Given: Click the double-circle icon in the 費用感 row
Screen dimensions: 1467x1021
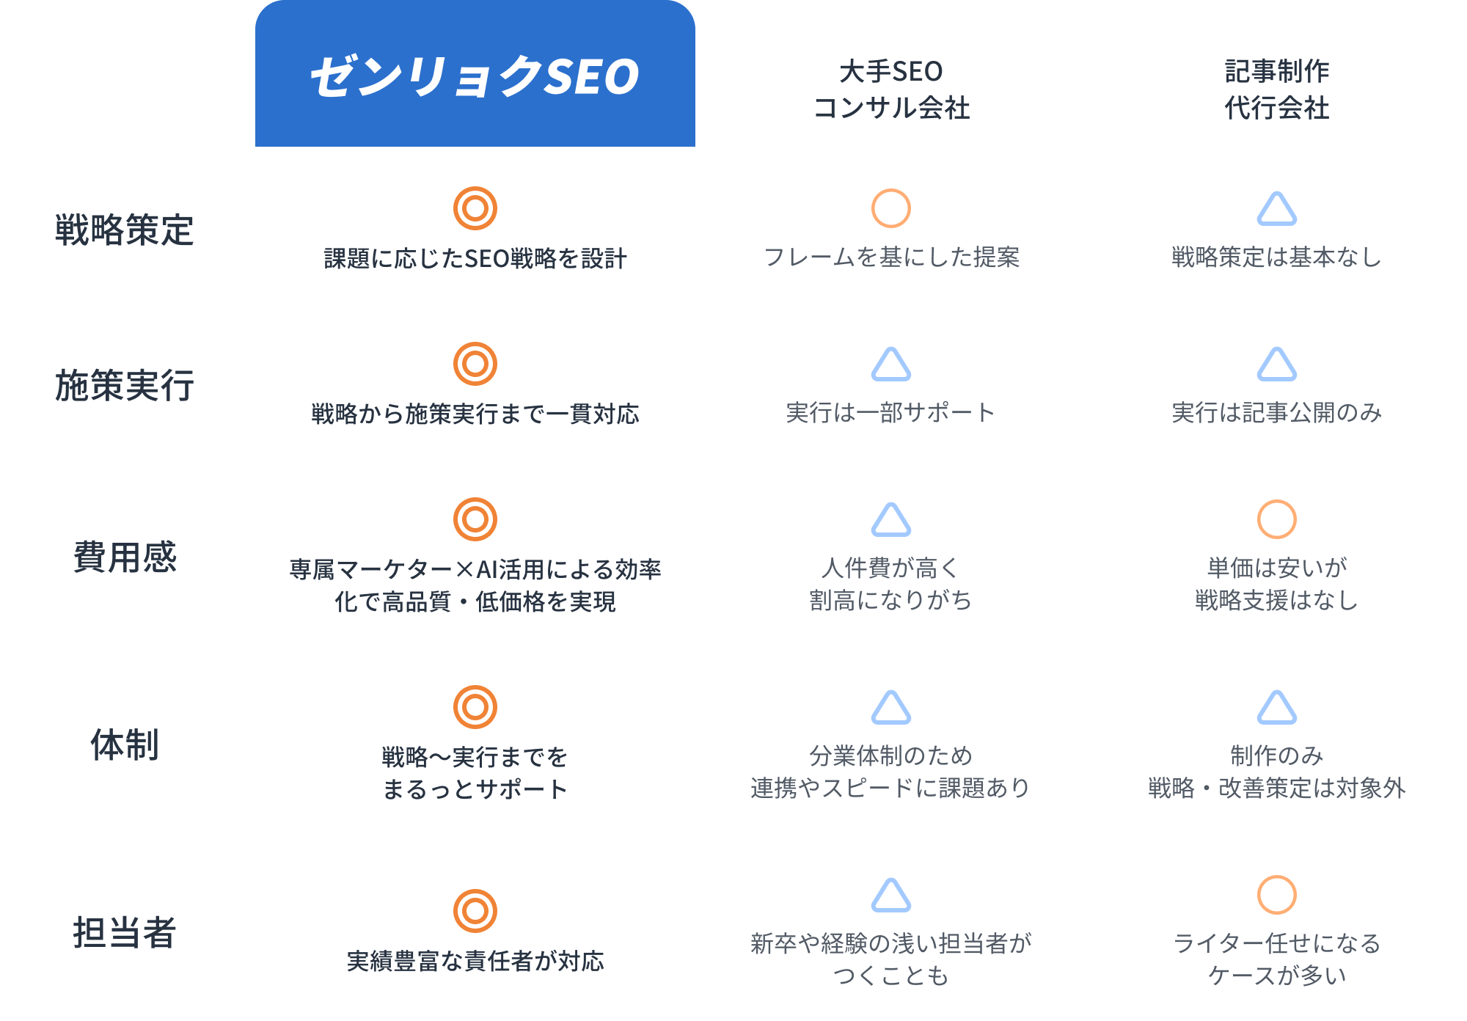Looking at the screenshot, I should coord(475,519).
